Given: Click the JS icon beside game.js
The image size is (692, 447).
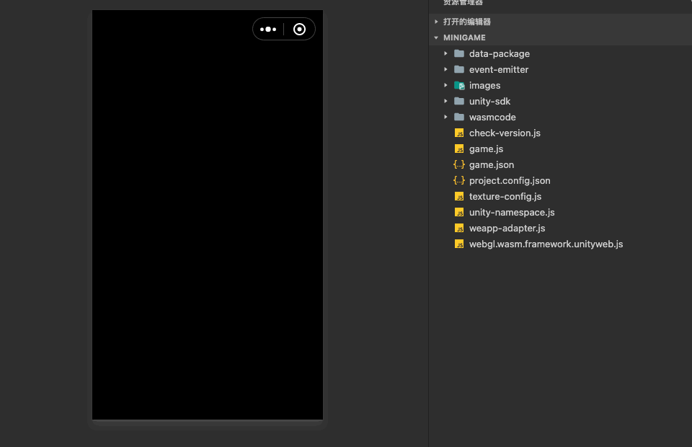Looking at the screenshot, I should (x=459, y=149).
